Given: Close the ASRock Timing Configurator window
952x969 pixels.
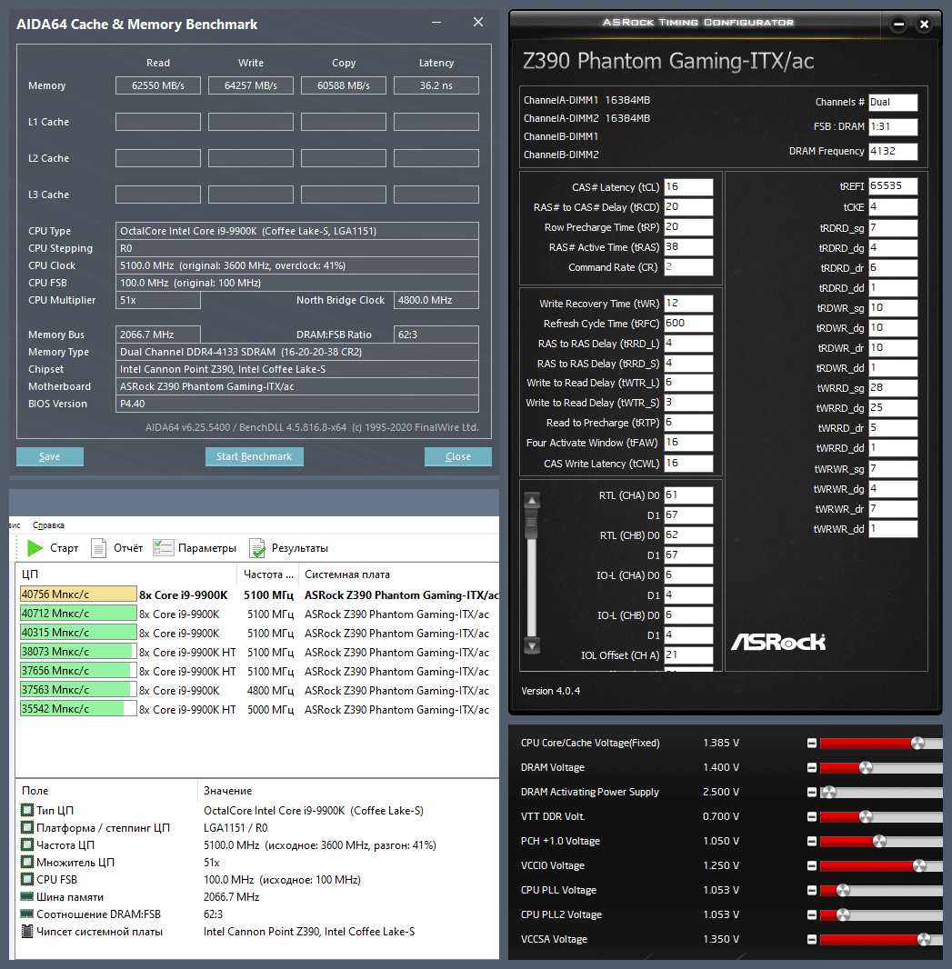Looking at the screenshot, I should [924, 25].
